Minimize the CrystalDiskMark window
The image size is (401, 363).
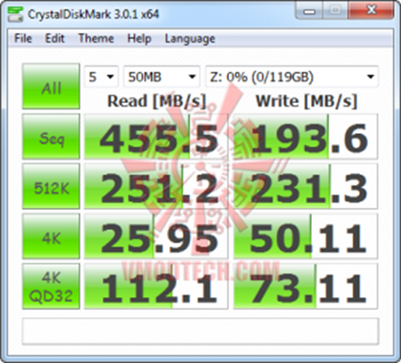click(309, 11)
